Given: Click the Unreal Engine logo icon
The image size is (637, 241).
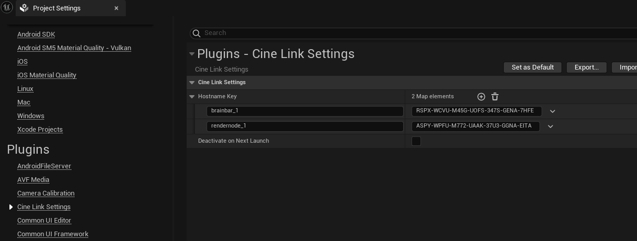Looking at the screenshot, I should [7, 8].
